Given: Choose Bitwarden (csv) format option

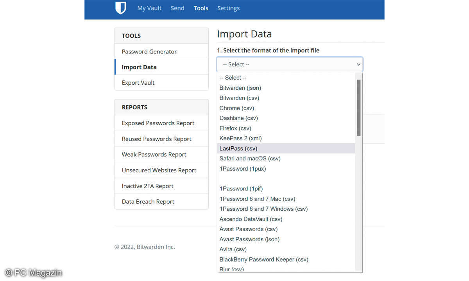Looking at the screenshot, I should point(286,98).
